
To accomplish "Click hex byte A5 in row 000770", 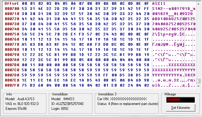I will point(24,45).
